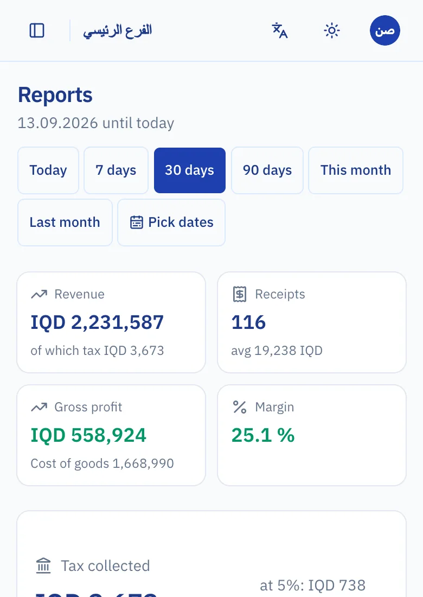
Task: Select the 90 days range
Action: (267, 170)
